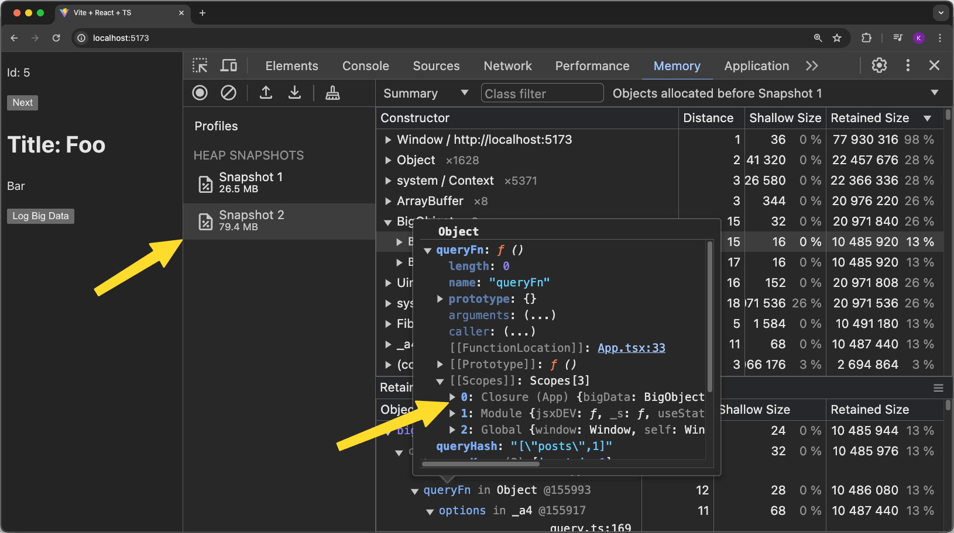Click the browser back arrow
This screenshot has width=954, height=533.
click(15, 38)
